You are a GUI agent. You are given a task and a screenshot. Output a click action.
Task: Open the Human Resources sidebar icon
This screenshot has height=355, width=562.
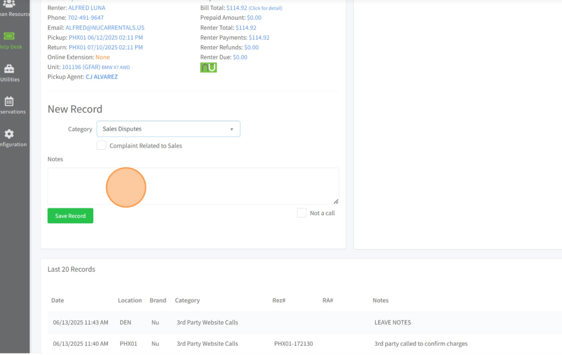click(9, 4)
